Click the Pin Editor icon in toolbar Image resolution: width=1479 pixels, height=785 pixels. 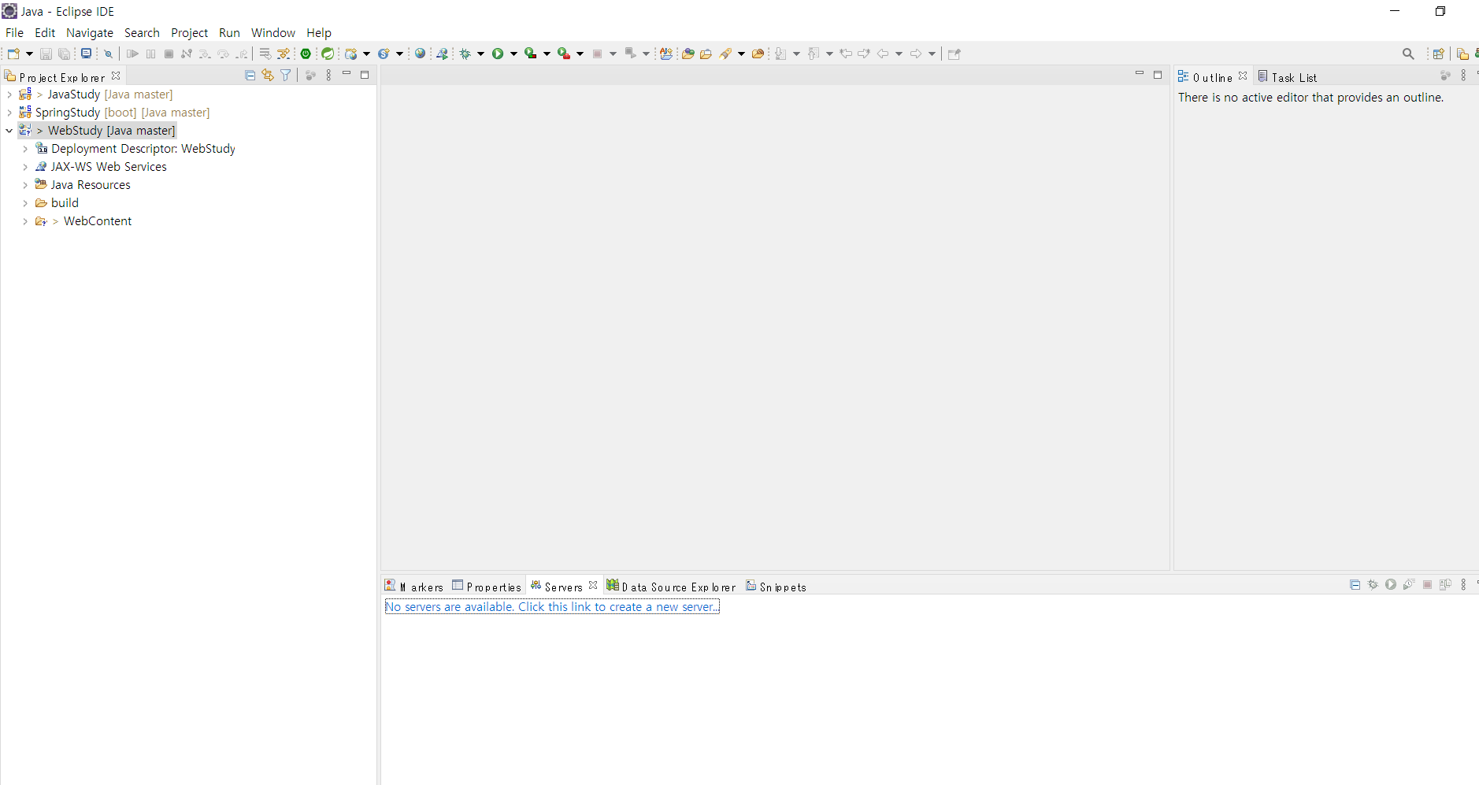tap(954, 54)
